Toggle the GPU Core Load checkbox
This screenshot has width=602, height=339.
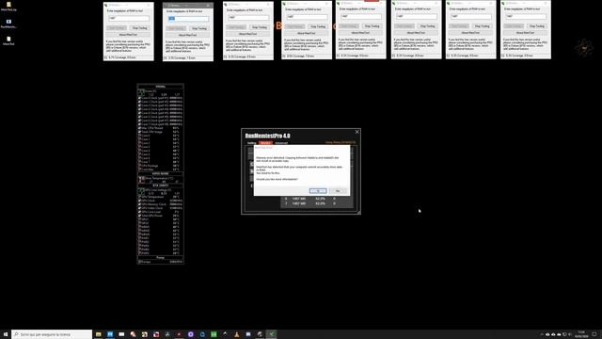click(140, 212)
